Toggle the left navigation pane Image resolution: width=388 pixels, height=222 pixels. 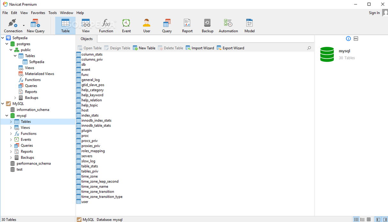click(378, 219)
